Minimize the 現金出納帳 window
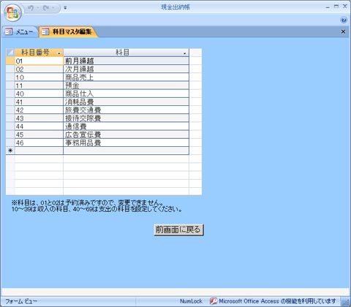The height and width of the screenshot is (307, 351). coord(328,7)
